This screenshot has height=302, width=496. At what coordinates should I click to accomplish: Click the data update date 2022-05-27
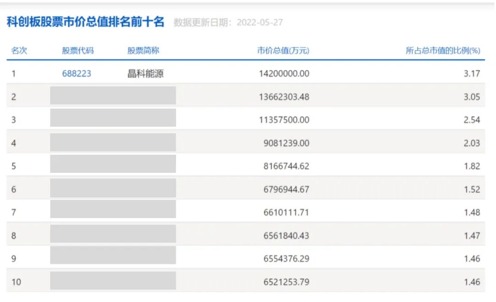point(259,23)
